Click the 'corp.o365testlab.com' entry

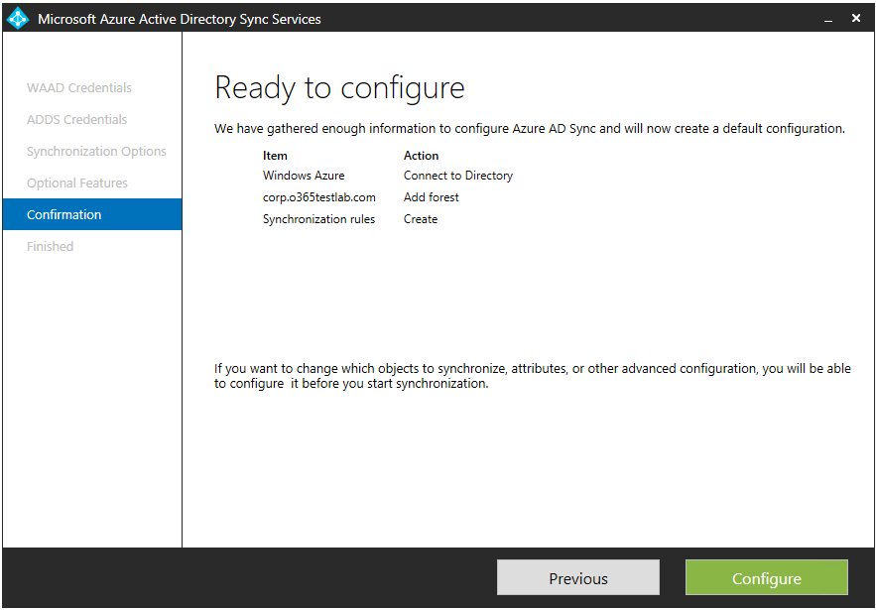click(x=319, y=197)
